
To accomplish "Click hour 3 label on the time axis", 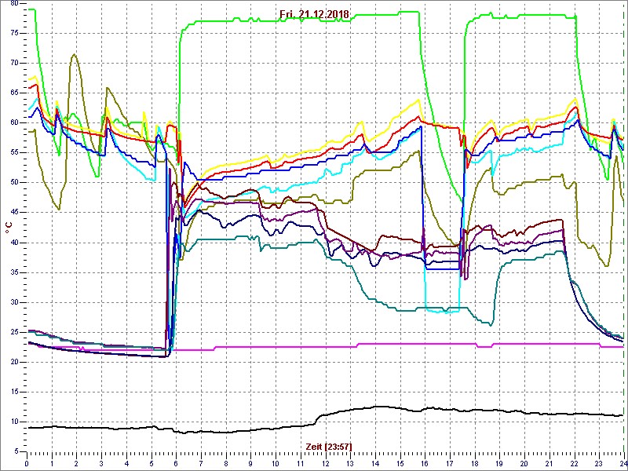I will pos(101,463).
